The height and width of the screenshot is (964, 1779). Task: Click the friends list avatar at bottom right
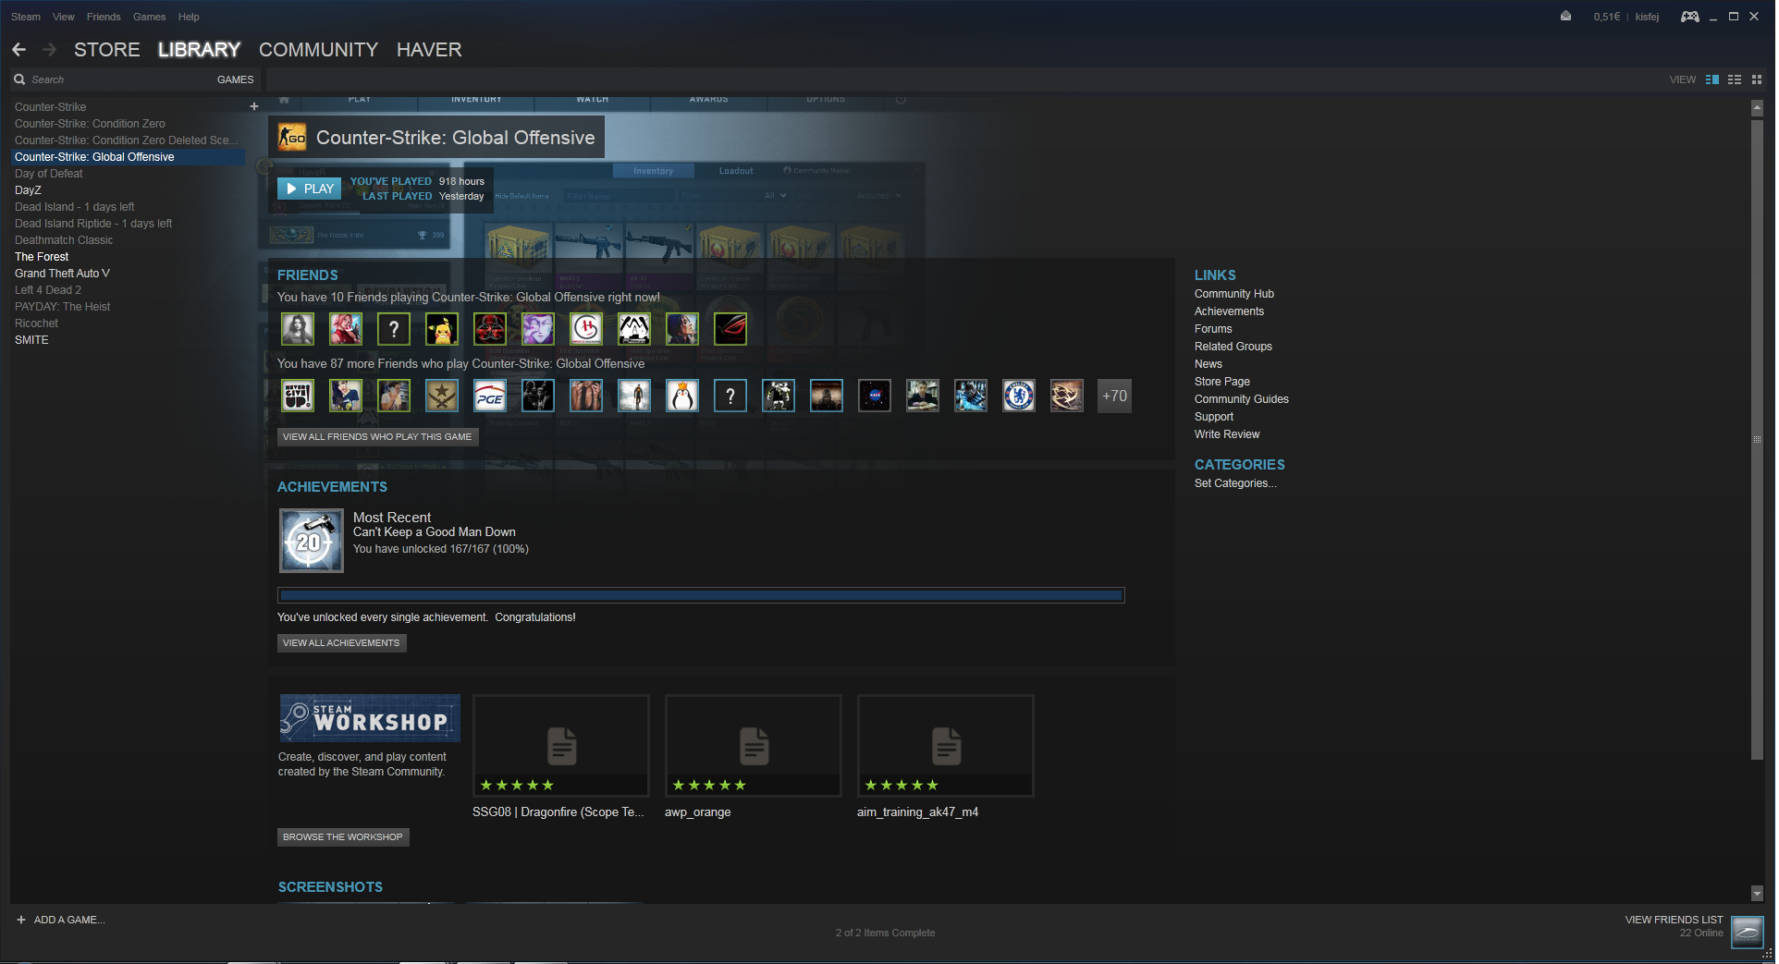(x=1747, y=932)
